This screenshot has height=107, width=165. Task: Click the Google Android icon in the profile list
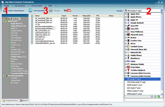pyautogui.click(x=128, y=23)
